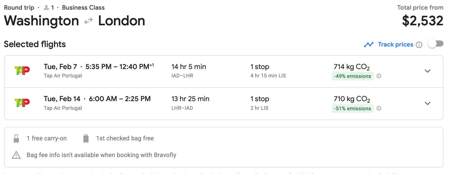Click the price graph trend icon
The width and height of the screenshot is (449, 174).
(x=369, y=45)
